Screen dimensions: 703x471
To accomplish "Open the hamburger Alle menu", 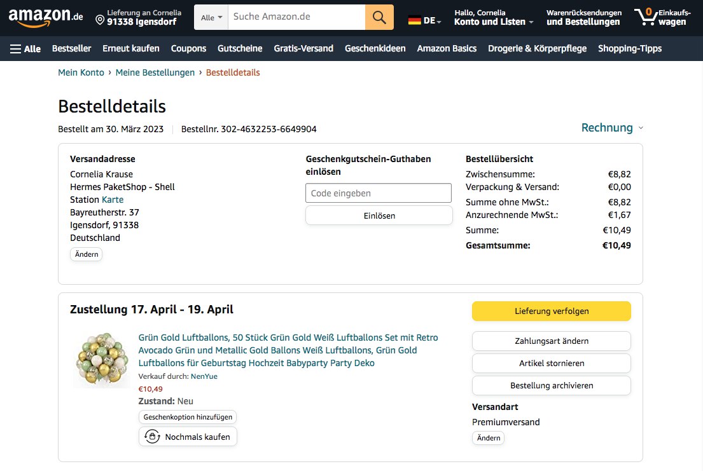I will pos(25,48).
